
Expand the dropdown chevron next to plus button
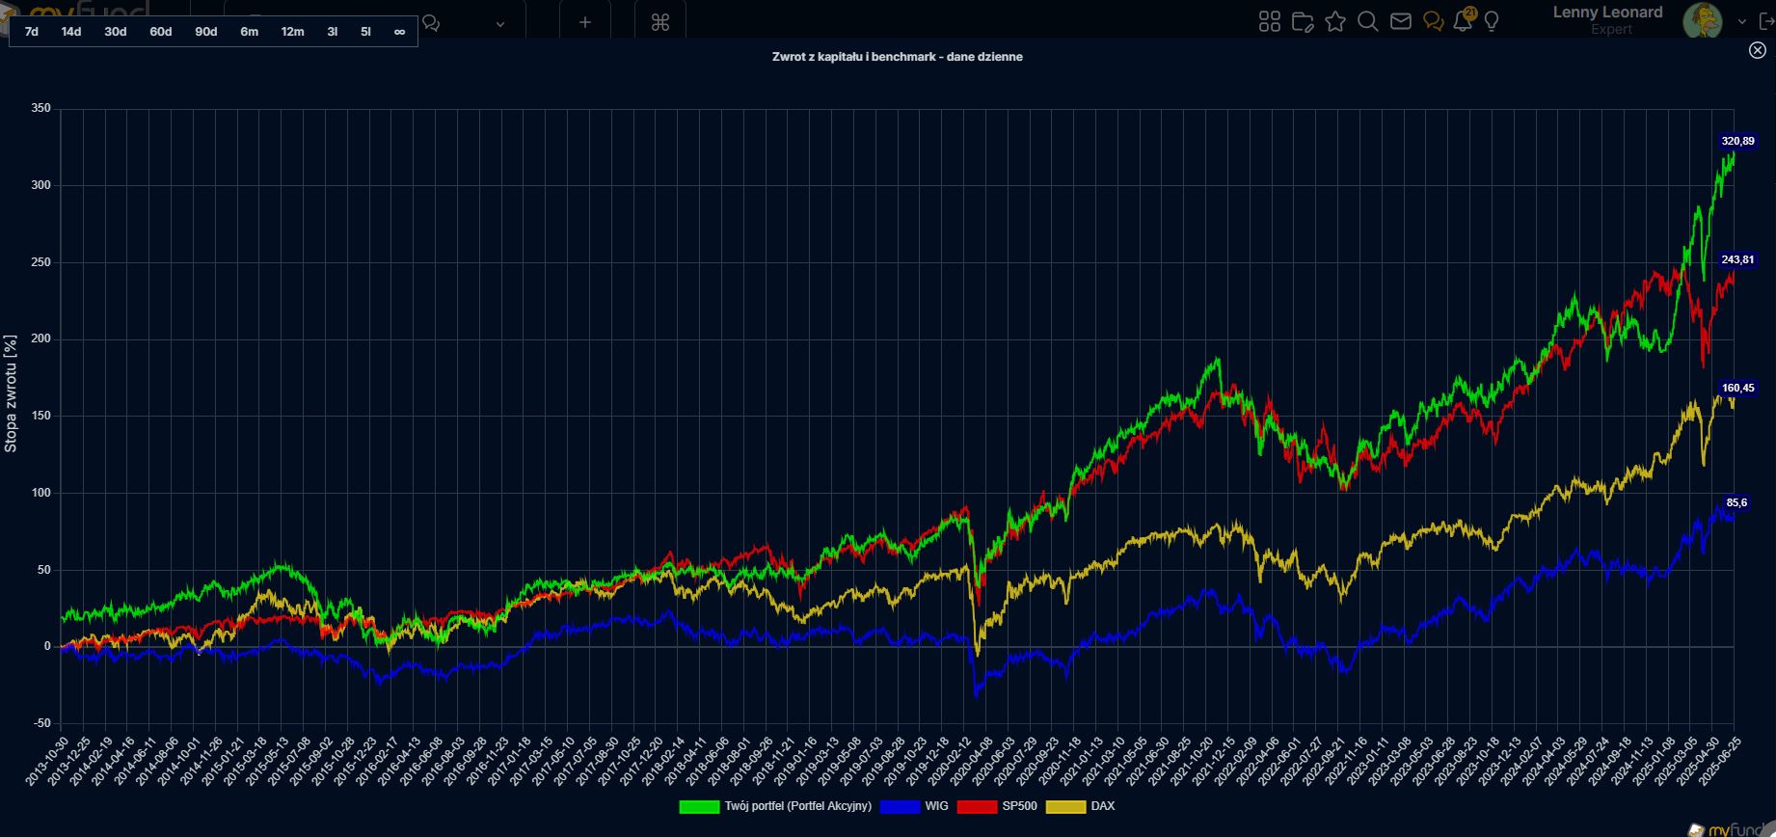(x=499, y=24)
